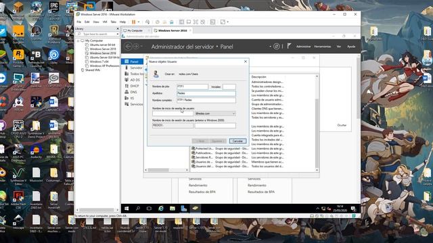Open the VMware Help menu
Screen dimensions: 433x243
(122, 22)
